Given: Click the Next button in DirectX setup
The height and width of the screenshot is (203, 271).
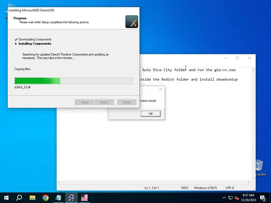Looking at the screenshot, I should point(104,102).
